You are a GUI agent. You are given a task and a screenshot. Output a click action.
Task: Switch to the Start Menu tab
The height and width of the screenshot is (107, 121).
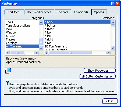(x=14, y=12)
